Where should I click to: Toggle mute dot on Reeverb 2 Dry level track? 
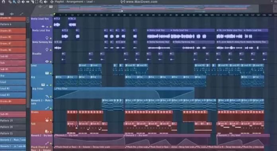(51, 143)
